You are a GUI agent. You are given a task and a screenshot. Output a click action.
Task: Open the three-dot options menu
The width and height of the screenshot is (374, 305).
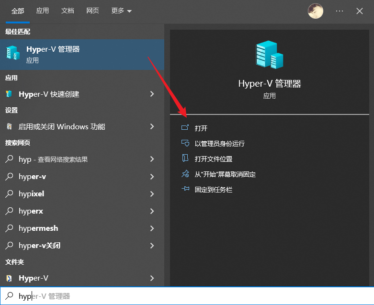pos(340,11)
